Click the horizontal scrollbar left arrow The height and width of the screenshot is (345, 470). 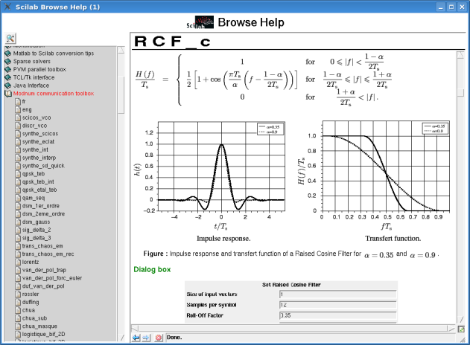click(x=135, y=329)
